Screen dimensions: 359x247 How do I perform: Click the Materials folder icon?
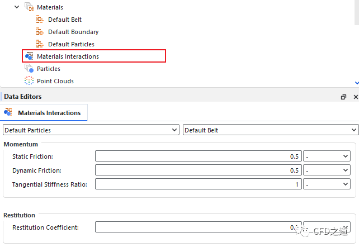[x=29, y=7]
